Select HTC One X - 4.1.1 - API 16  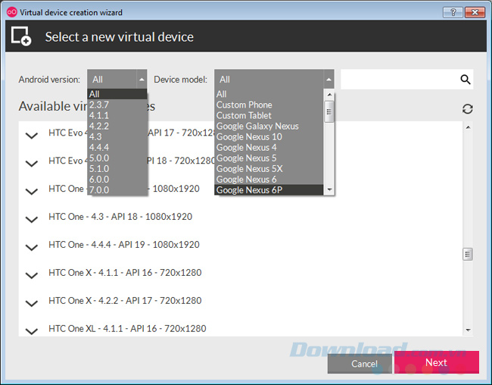(x=125, y=273)
